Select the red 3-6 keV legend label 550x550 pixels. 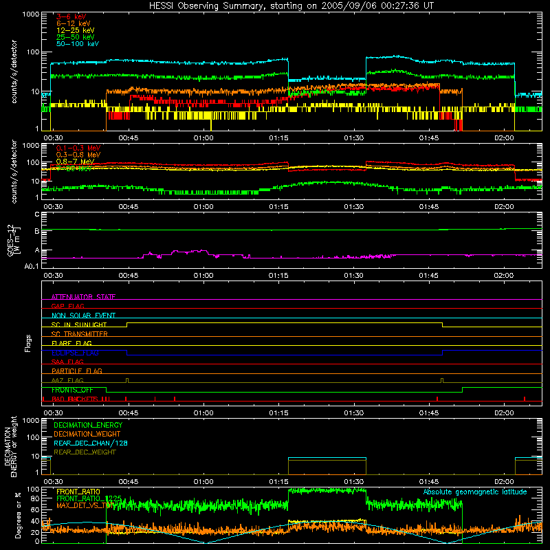click(x=71, y=16)
